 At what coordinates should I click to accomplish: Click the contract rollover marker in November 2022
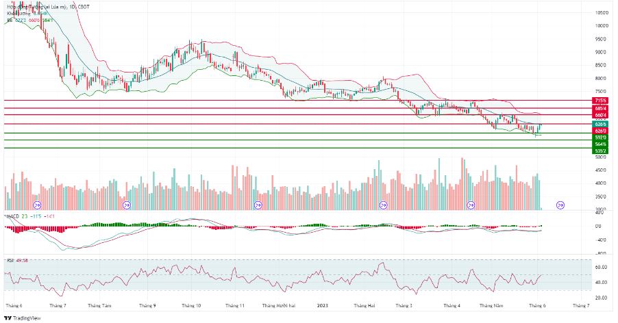tap(258, 205)
